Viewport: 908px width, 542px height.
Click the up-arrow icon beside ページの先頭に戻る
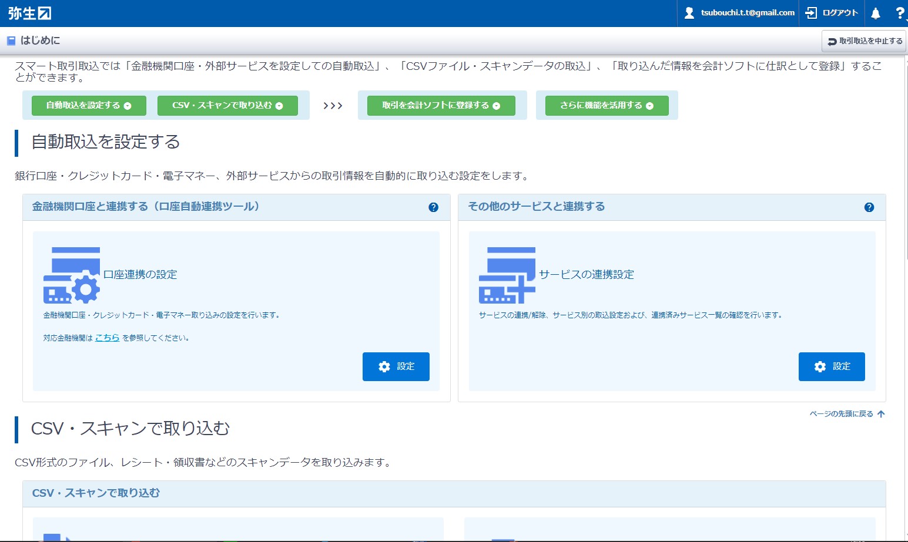click(881, 414)
